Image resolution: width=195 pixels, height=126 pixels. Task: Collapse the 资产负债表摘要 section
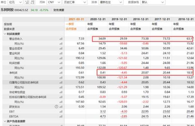[x=5, y=121]
